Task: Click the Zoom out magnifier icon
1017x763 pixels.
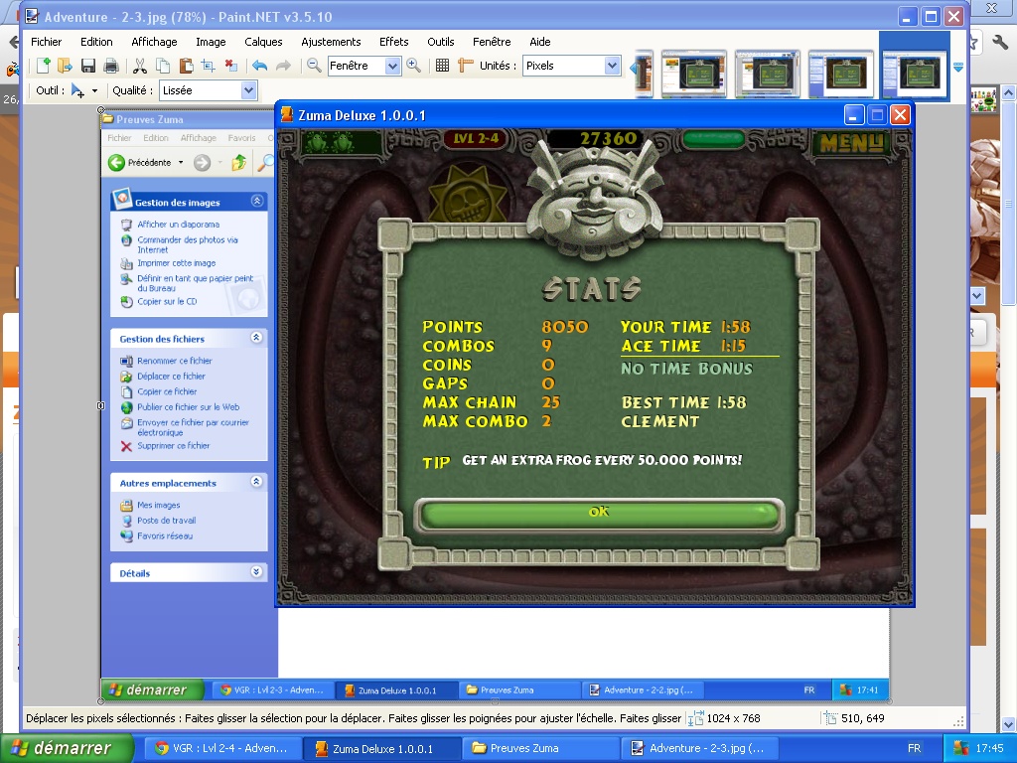Action: coord(314,66)
